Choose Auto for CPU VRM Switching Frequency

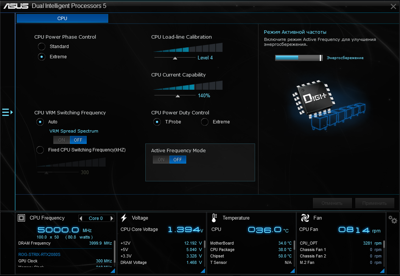(40, 122)
